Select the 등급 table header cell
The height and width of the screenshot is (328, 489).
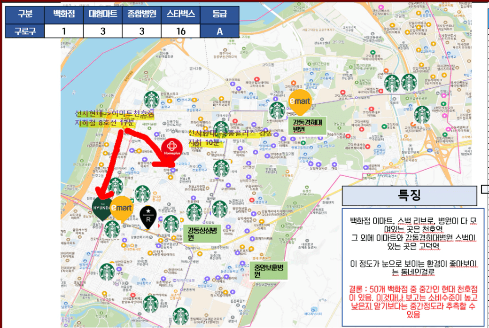219,14
